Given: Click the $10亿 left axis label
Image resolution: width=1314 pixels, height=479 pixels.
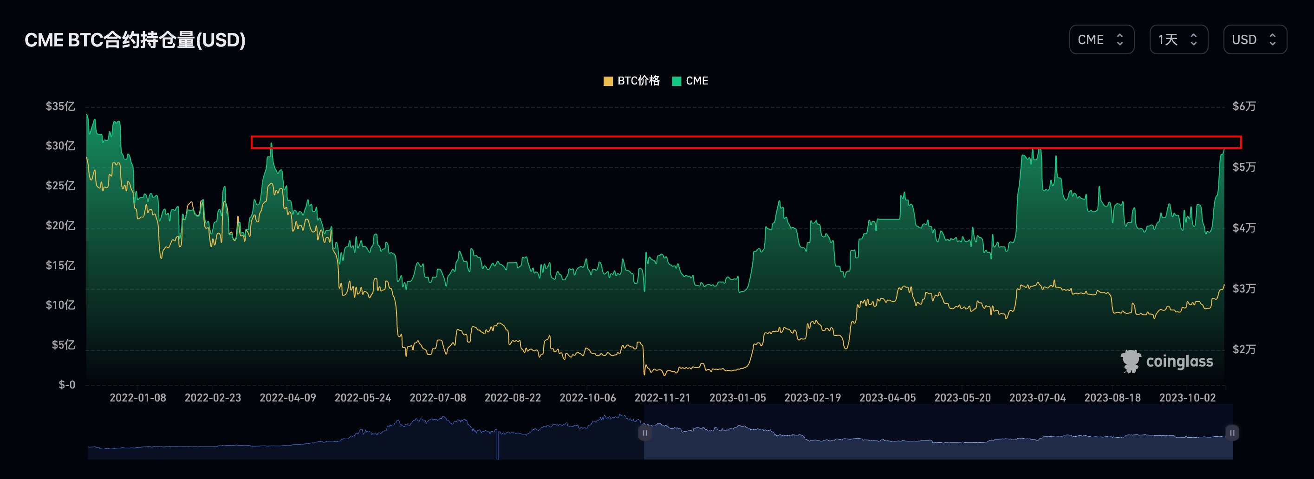Looking at the screenshot, I should [x=60, y=305].
